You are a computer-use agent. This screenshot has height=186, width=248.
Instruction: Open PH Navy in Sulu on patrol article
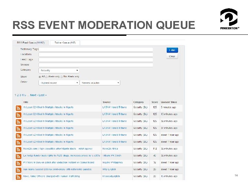(x=59, y=163)
